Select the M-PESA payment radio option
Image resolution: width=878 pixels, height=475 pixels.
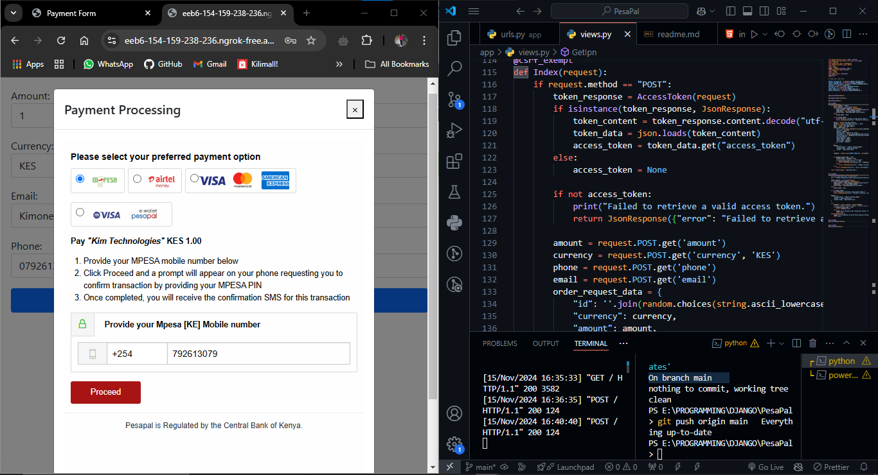click(80, 179)
